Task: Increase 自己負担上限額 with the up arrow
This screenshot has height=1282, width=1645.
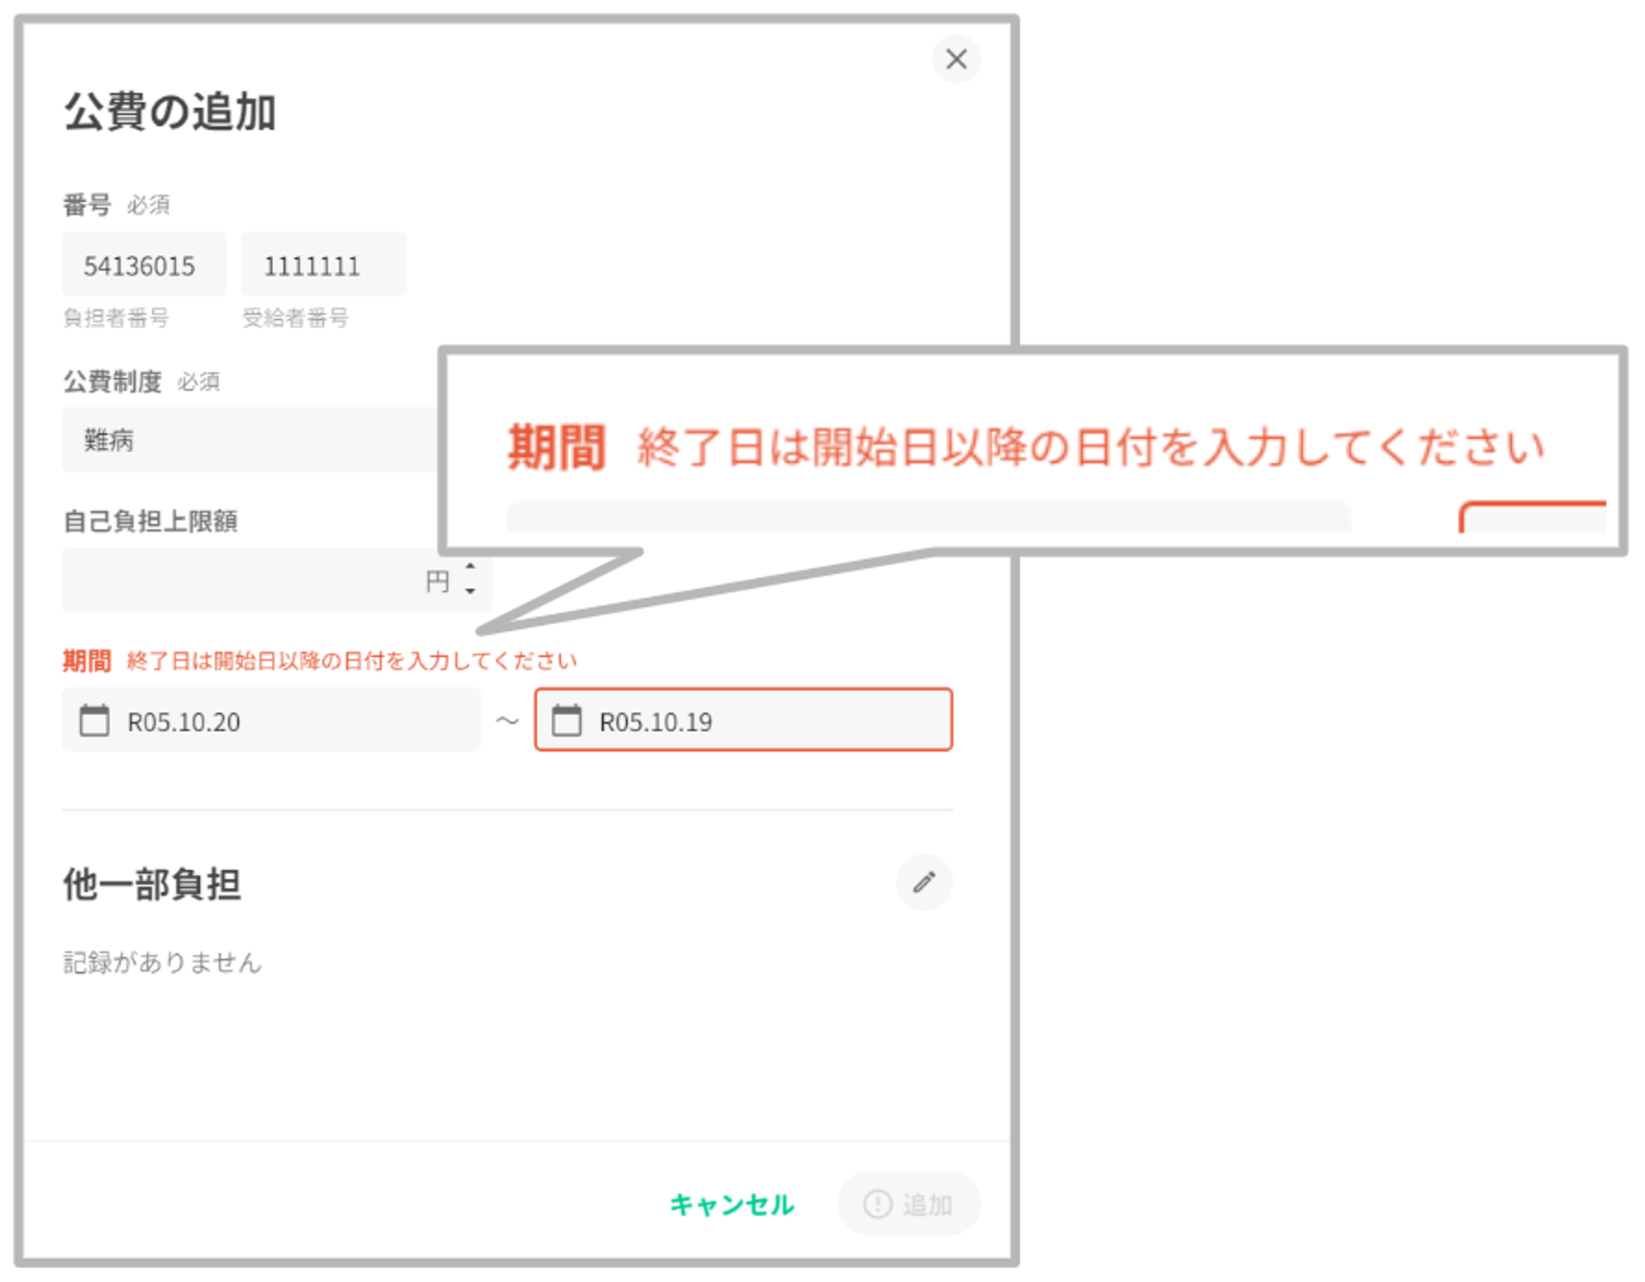Action: pos(470,567)
